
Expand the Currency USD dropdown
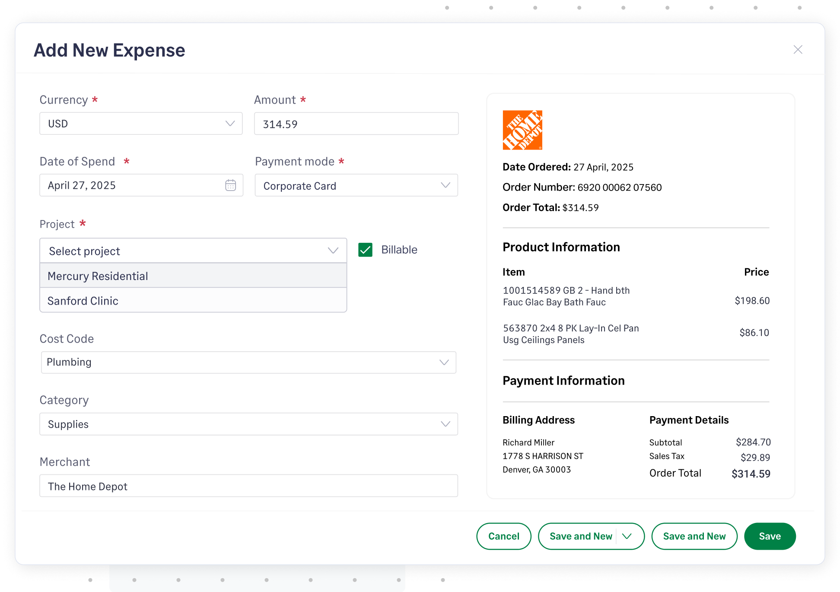tap(141, 124)
